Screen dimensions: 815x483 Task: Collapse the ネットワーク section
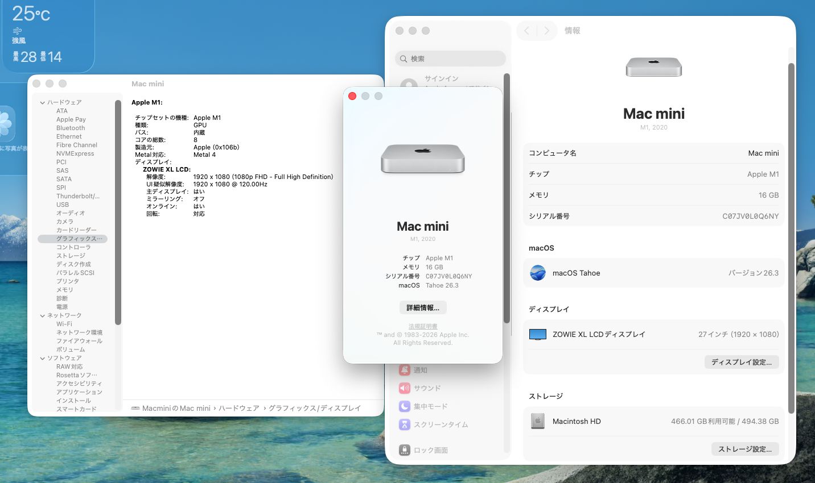(x=43, y=315)
